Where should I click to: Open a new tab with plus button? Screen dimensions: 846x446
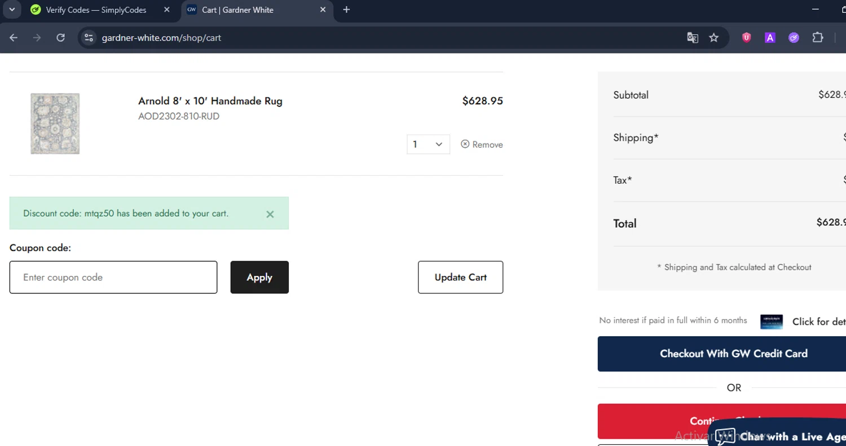[x=346, y=10]
